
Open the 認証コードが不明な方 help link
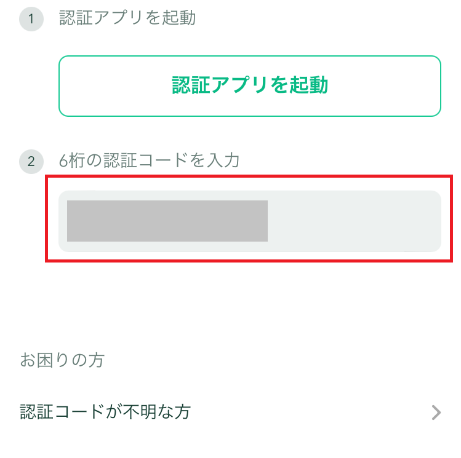click(105, 412)
